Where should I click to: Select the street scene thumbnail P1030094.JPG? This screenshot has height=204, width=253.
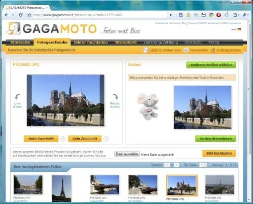tap(28, 185)
